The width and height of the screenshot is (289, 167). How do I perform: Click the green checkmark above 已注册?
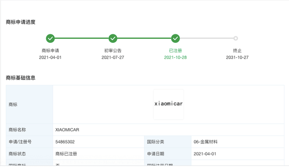coord(175,38)
